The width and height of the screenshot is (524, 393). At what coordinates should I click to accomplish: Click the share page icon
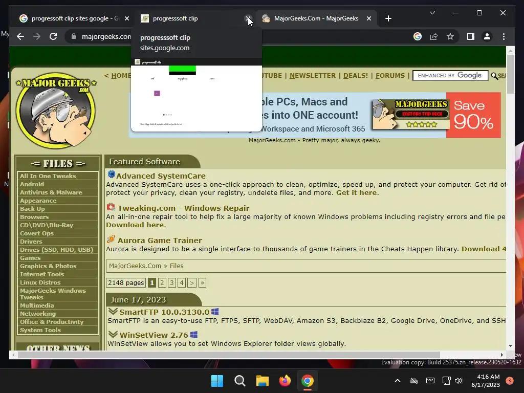point(434,36)
